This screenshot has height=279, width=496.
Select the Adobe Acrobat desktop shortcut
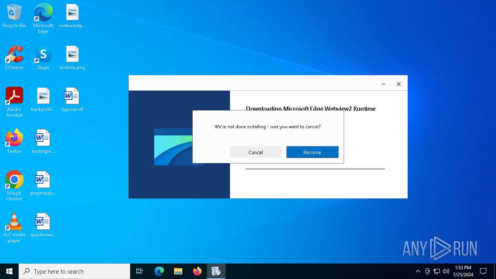pos(14,102)
